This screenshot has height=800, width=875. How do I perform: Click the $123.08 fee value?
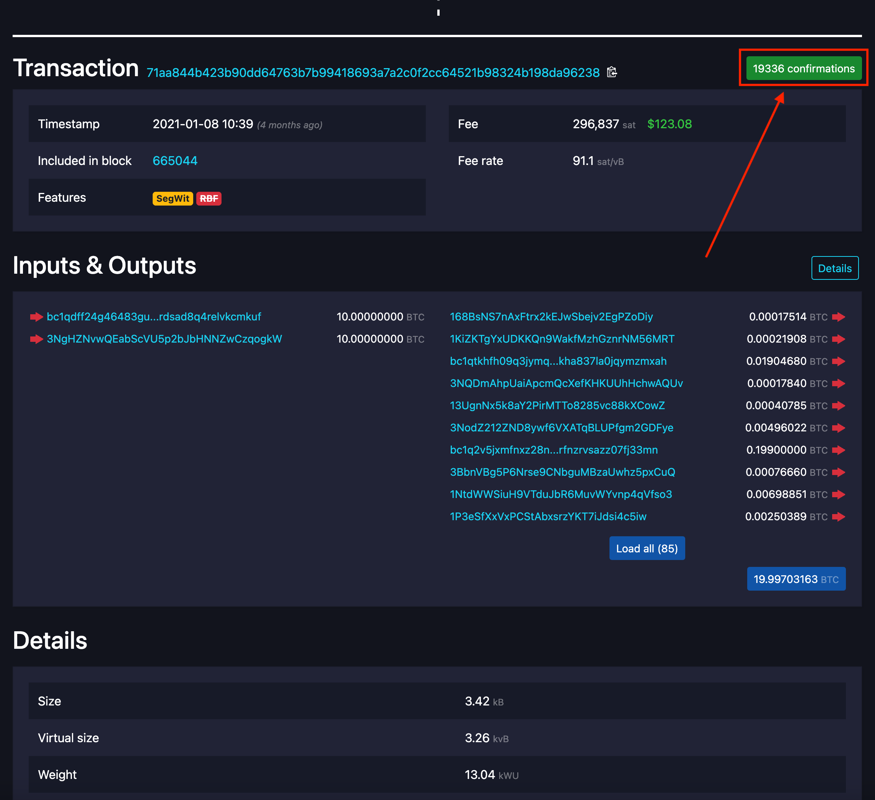(669, 124)
